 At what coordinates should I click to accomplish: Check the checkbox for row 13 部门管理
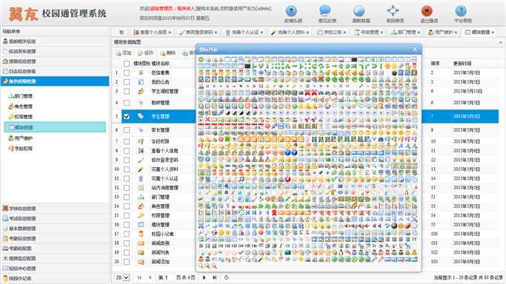click(127, 197)
